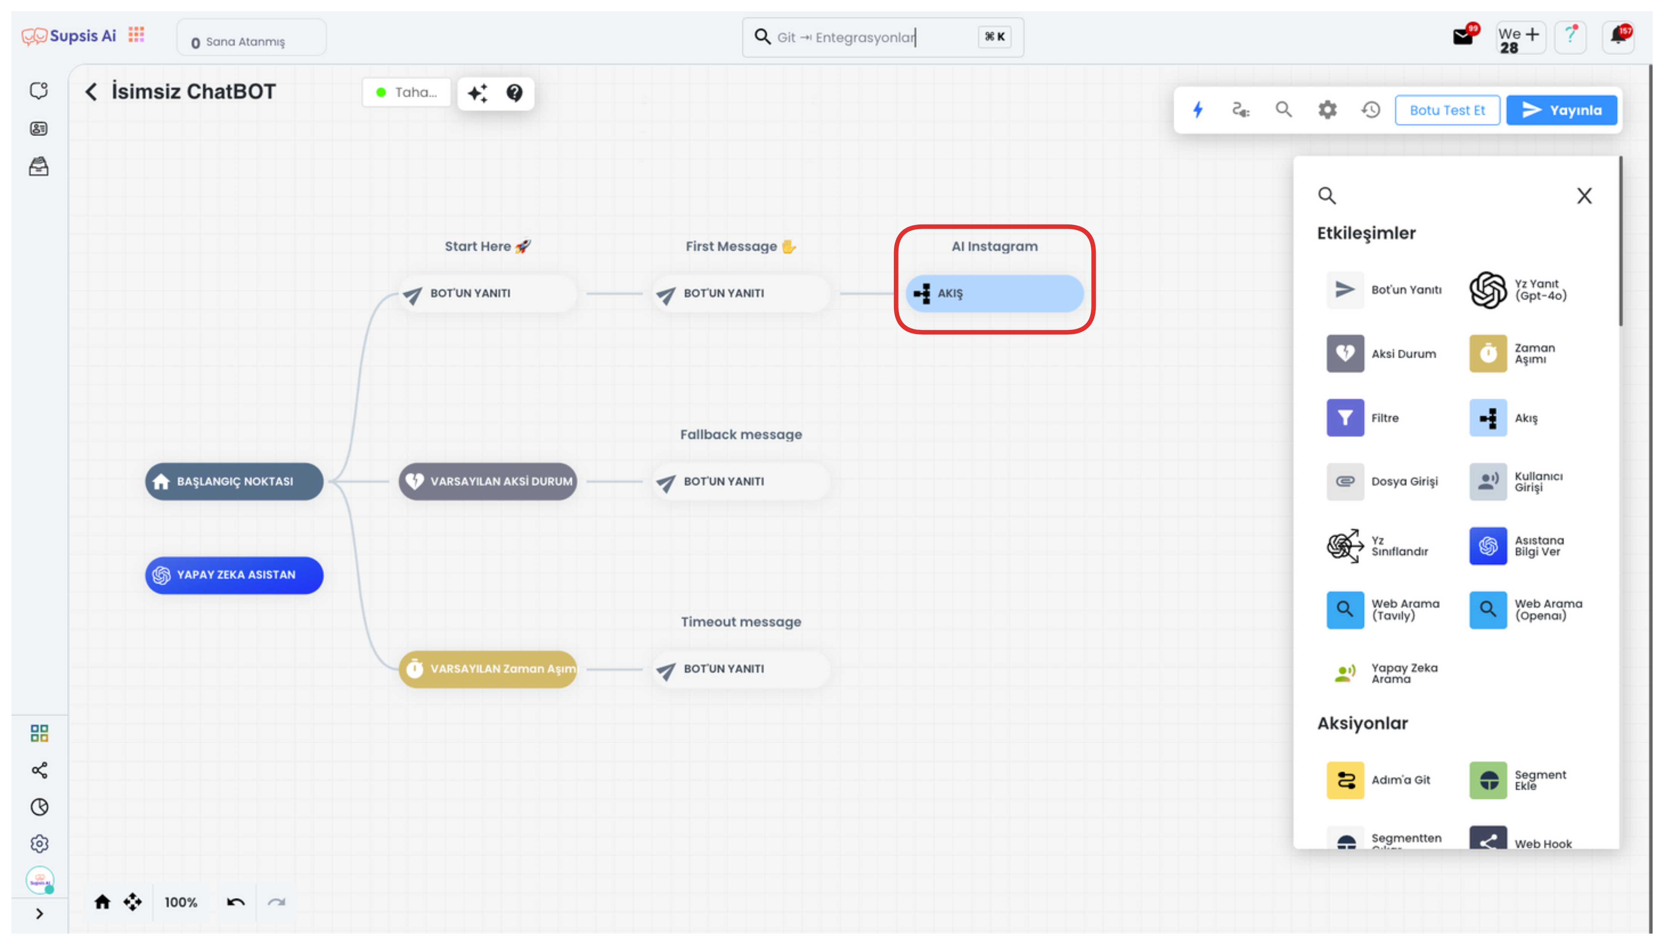Open the settings gear in the left sidebar
The height and width of the screenshot is (945, 1664).
tap(40, 844)
